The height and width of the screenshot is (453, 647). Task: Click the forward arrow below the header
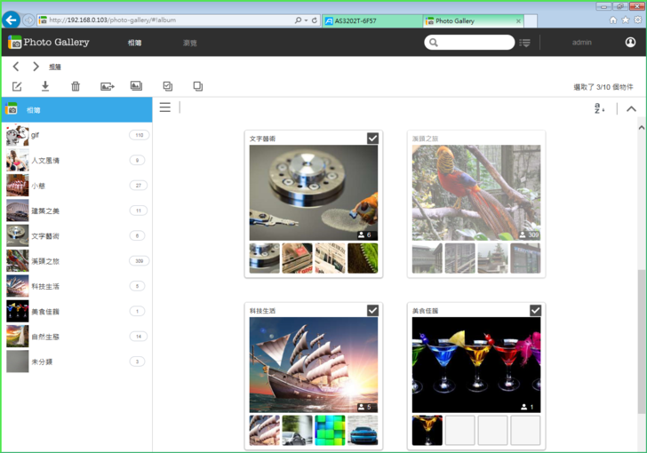point(36,67)
